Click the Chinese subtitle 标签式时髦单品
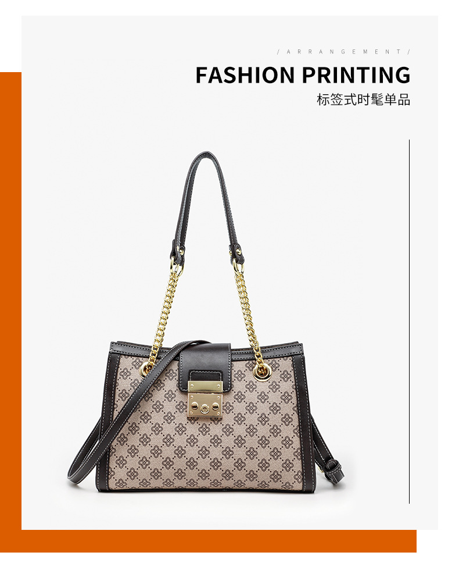The height and width of the screenshot is (570, 459). pyautogui.click(x=363, y=99)
